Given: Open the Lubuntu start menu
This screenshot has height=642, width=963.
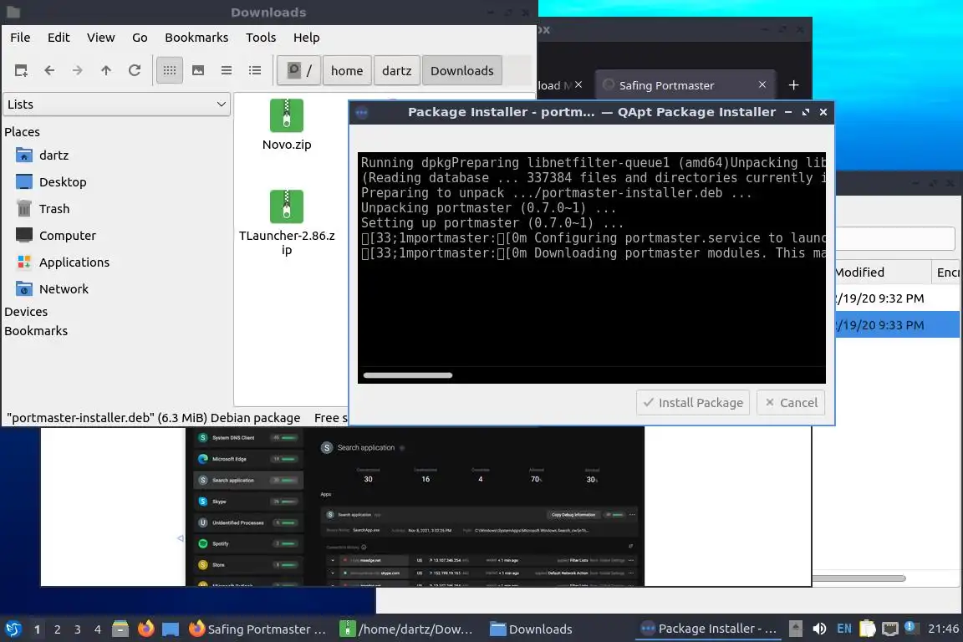Looking at the screenshot, I should point(13,629).
